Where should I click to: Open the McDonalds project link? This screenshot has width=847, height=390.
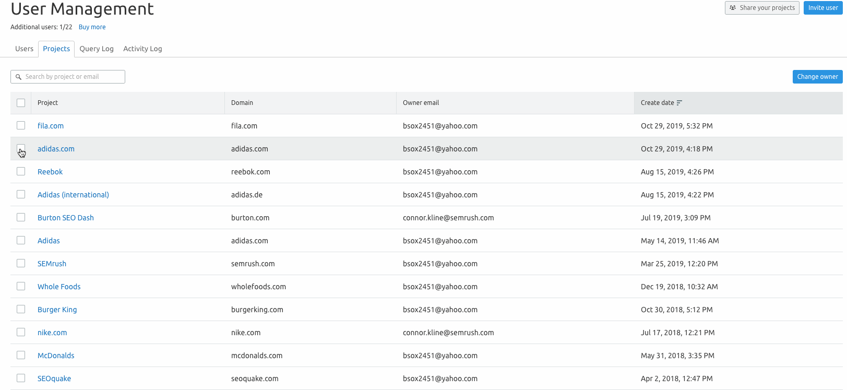pyautogui.click(x=56, y=356)
